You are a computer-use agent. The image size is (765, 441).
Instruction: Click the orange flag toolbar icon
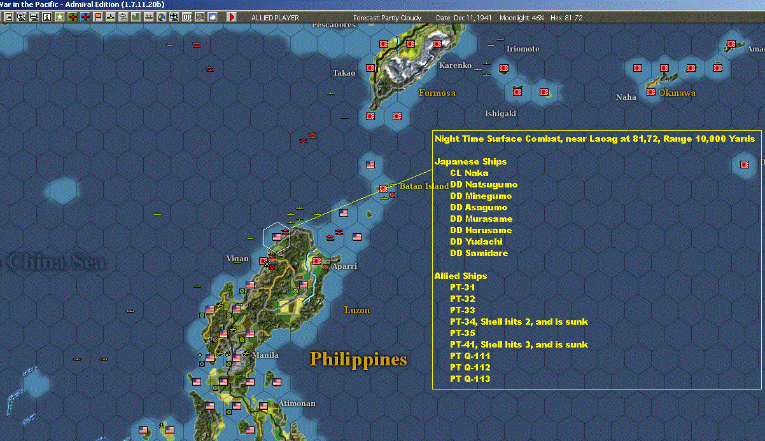pos(98,17)
